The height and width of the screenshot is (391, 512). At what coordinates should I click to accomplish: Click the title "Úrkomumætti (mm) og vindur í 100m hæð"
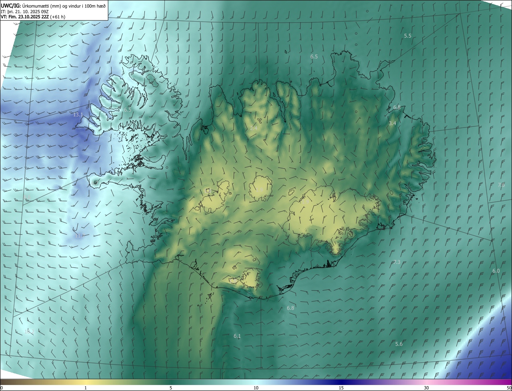pyautogui.click(x=64, y=6)
